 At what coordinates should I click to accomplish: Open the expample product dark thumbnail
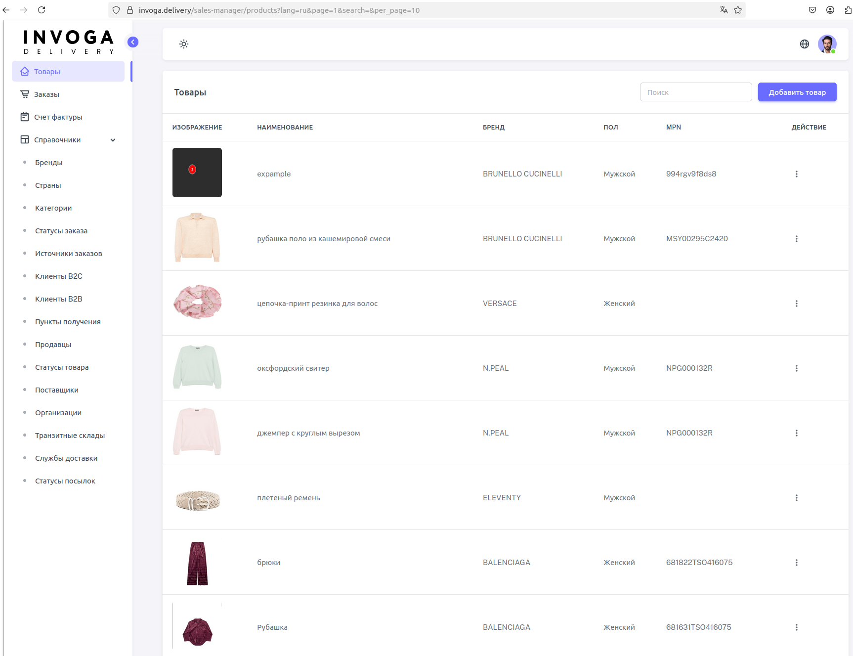197,173
